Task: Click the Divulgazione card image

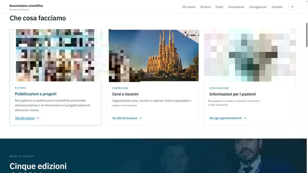Action: pos(250,55)
